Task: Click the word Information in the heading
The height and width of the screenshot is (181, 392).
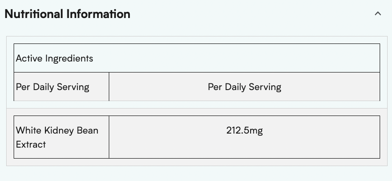Action: tap(98, 14)
